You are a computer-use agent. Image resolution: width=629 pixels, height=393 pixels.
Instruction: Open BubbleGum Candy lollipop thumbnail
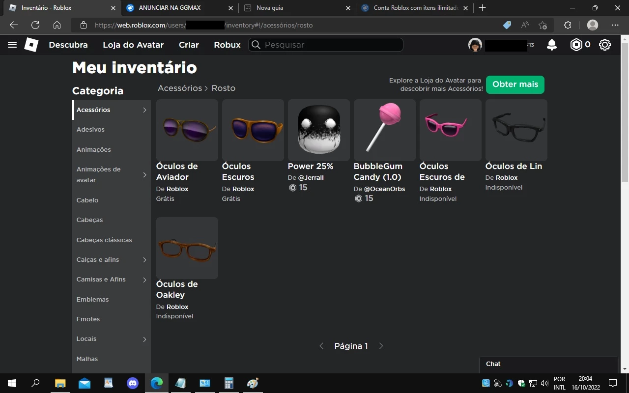click(385, 130)
